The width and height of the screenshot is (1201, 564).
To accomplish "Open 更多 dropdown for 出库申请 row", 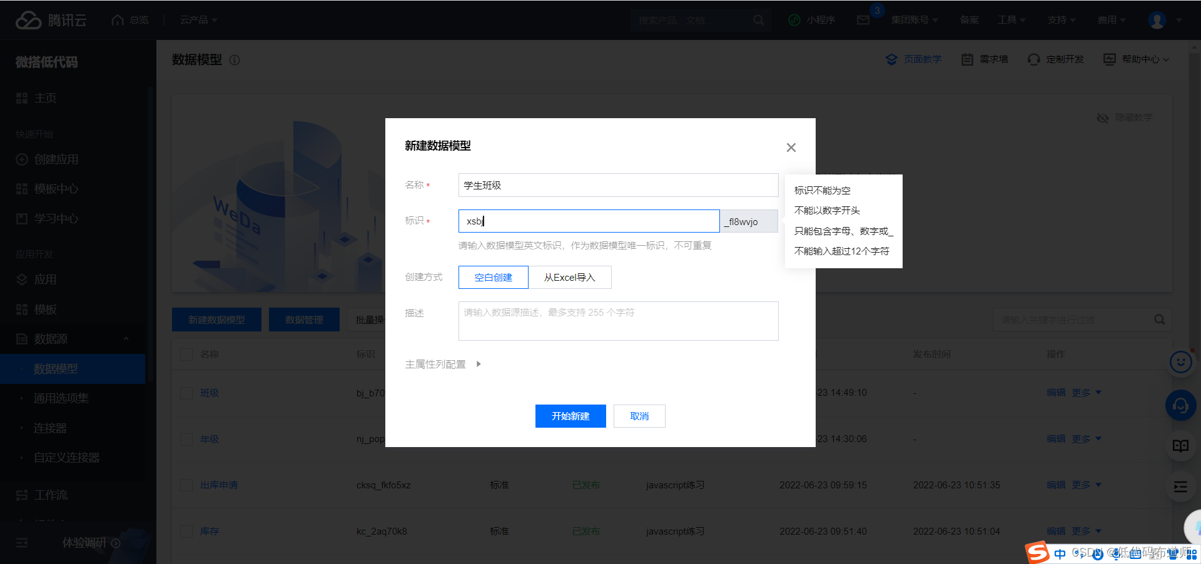I will [x=1087, y=485].
